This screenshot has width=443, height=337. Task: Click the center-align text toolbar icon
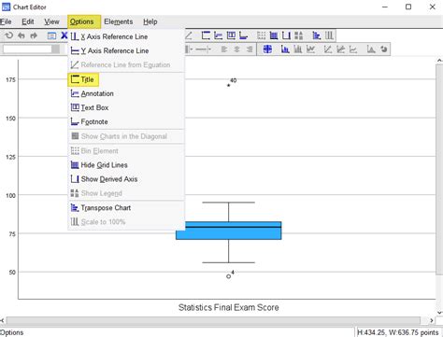pyautogui.click(x=236, y=49)
